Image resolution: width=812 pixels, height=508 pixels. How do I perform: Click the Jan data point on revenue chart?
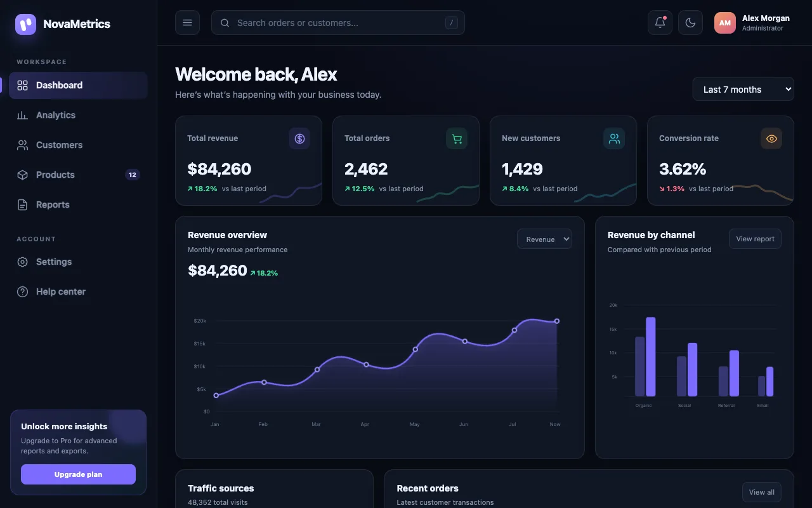216,396
